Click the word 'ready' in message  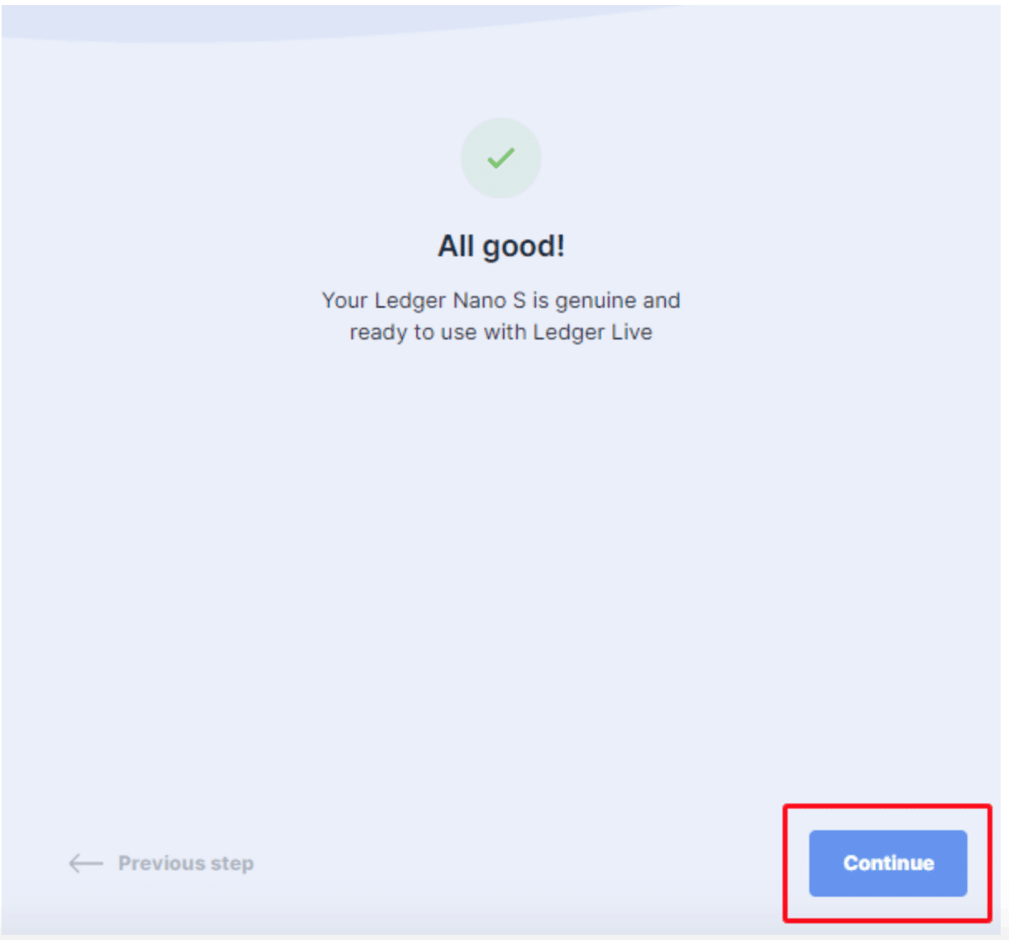(x=378, y=333)
